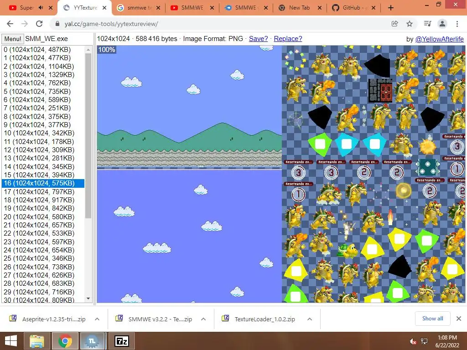Close the YYTexture tab
Viewport: 467px width, 350px height.
tap(104, 8)
